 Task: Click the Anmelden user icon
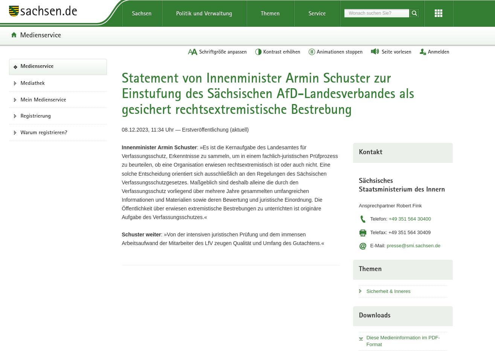[423, 52]
